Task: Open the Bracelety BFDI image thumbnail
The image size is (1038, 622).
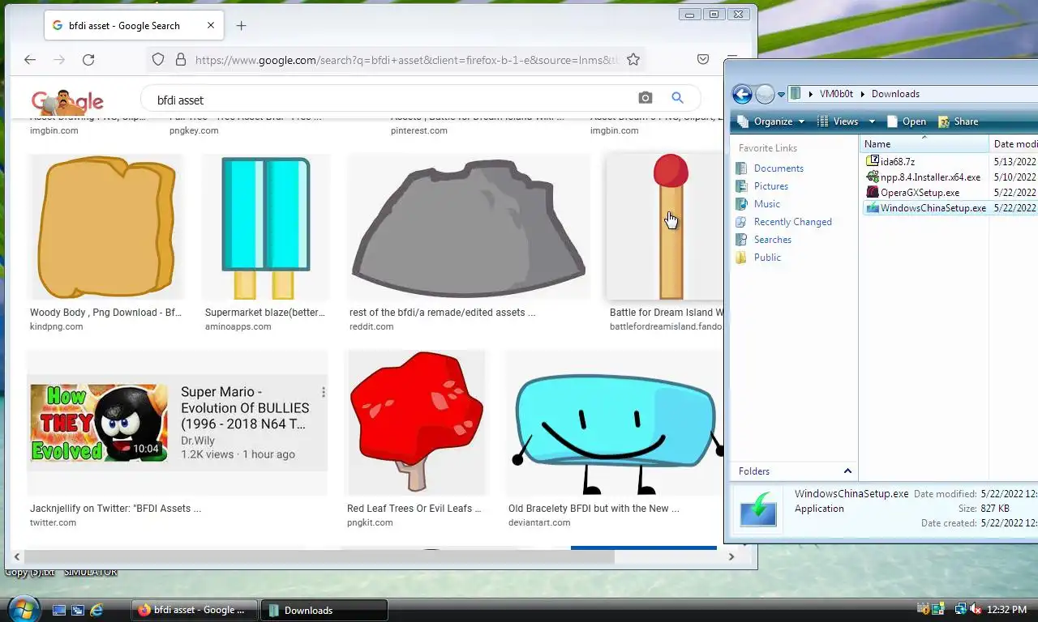Action: point(613,422)
